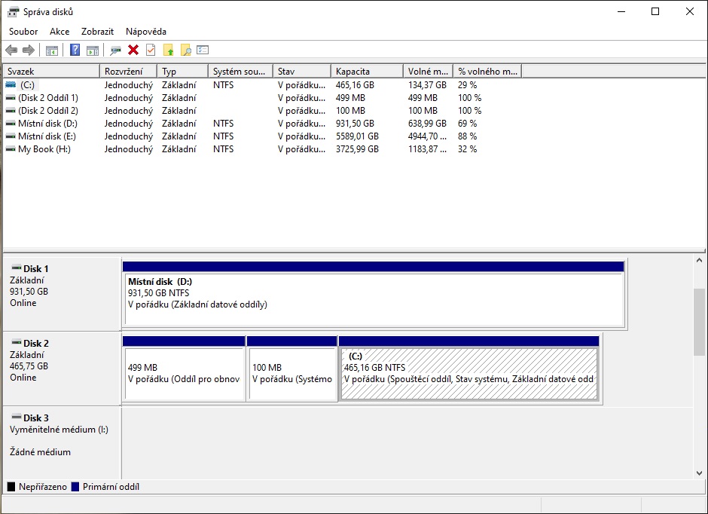708x514 pixels.
Task: Click the checklist settings icon in toolbar
Action: click(203, 50)
